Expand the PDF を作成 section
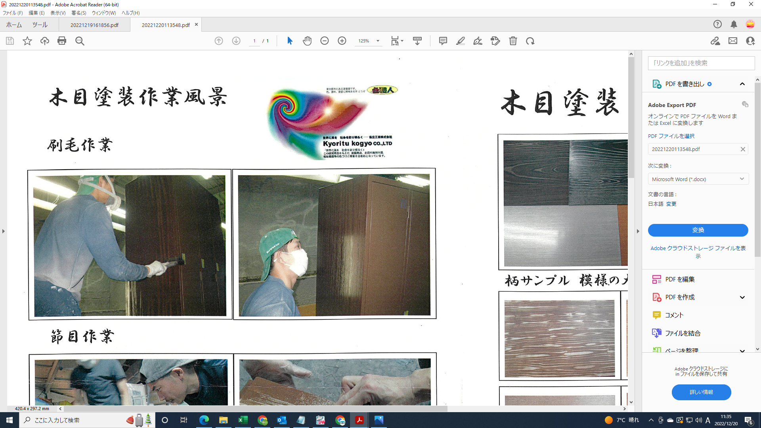Viewport: 761px width, 428px height. (x=742, y=297)
